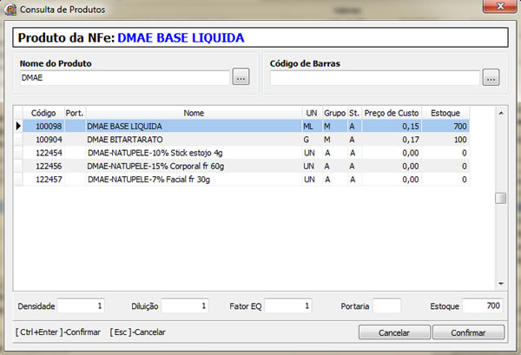Image resolution: width=521 pixels, height=355 pixels.
Task: Click the Grupo column header
Action: [334, 113]
